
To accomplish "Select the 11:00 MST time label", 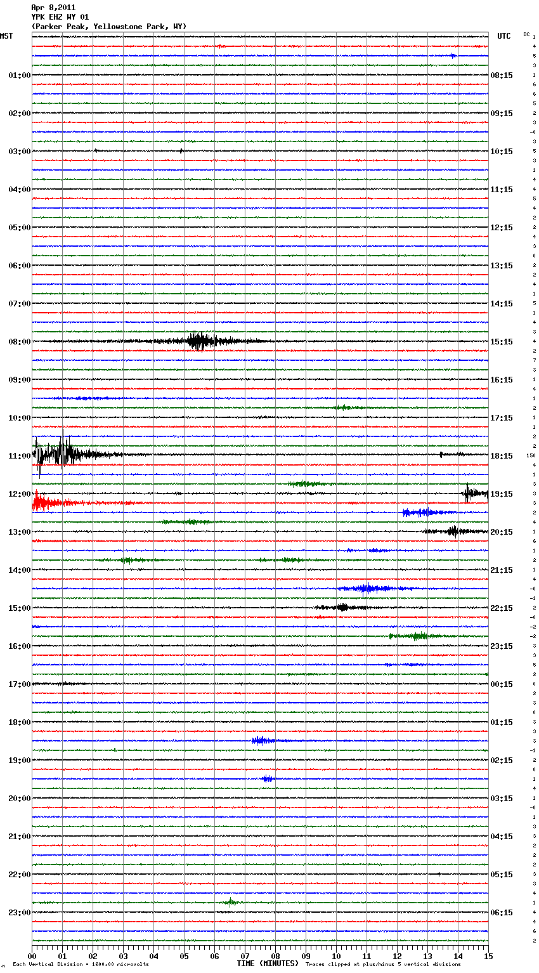I will (20, 456).
